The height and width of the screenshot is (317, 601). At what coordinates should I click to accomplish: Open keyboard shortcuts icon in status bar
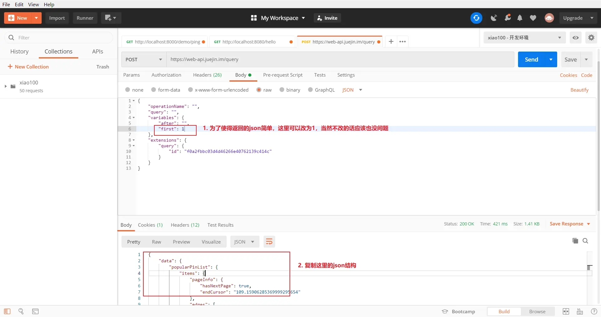tap(580, 311)
